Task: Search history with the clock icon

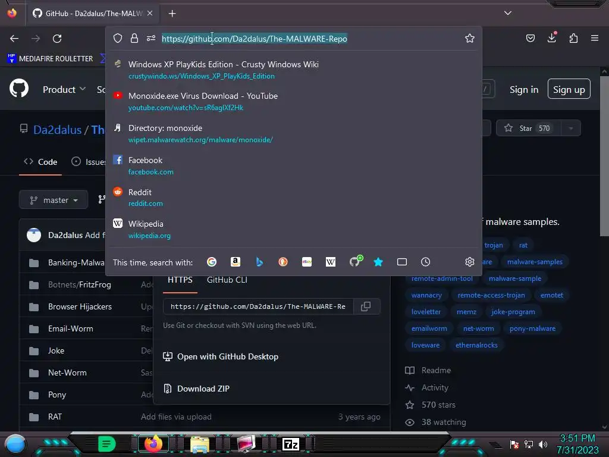Action: 426,262
